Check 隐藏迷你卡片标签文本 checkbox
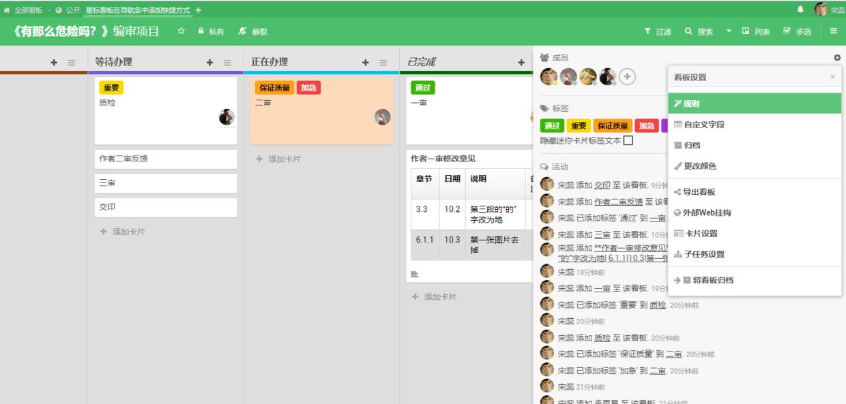This screenshot has width=846, height=404. pyautogui.click(x=628, y=140)
